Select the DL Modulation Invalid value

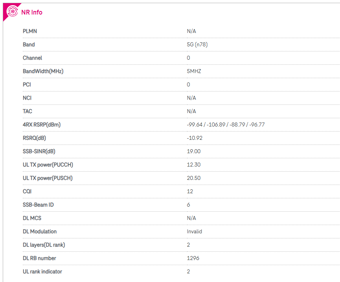click(194, 232)
